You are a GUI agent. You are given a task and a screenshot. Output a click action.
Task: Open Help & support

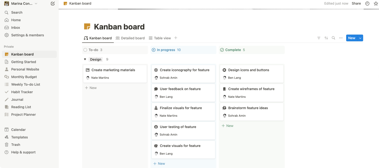[x=29, y=152]
